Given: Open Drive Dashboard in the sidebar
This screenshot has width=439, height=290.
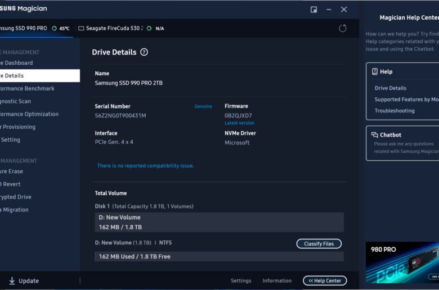Looking at the screenshot, I should [x=40, y=63].
